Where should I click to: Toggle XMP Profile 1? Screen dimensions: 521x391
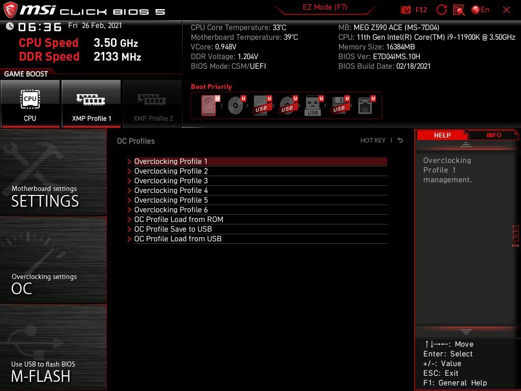(x=92, y=104)
